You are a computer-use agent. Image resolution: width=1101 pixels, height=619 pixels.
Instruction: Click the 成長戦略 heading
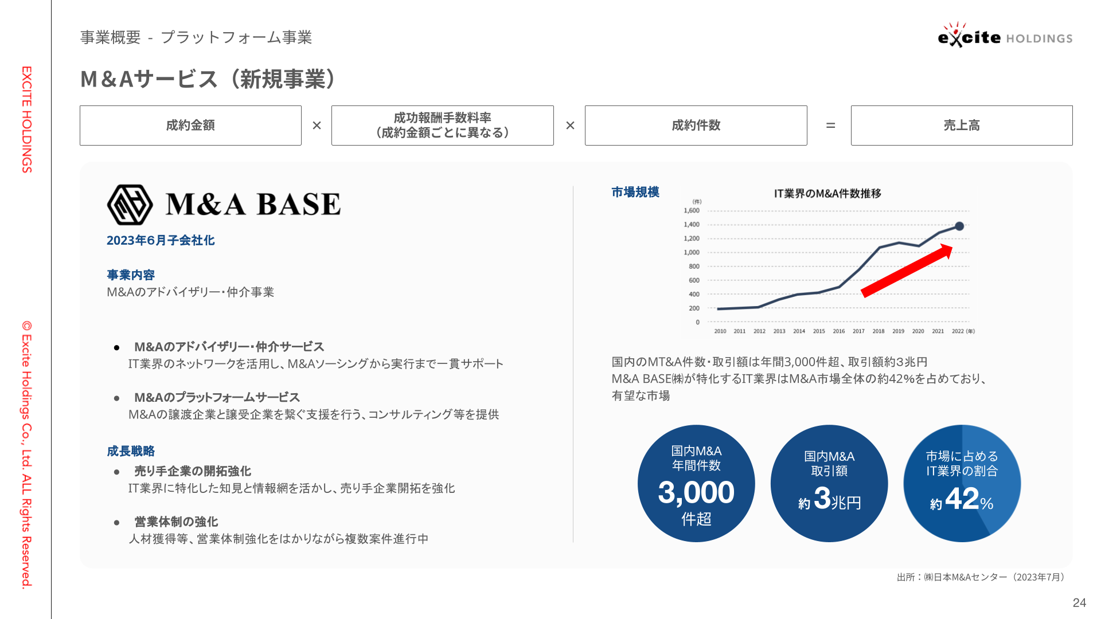[x=131, y=451]
